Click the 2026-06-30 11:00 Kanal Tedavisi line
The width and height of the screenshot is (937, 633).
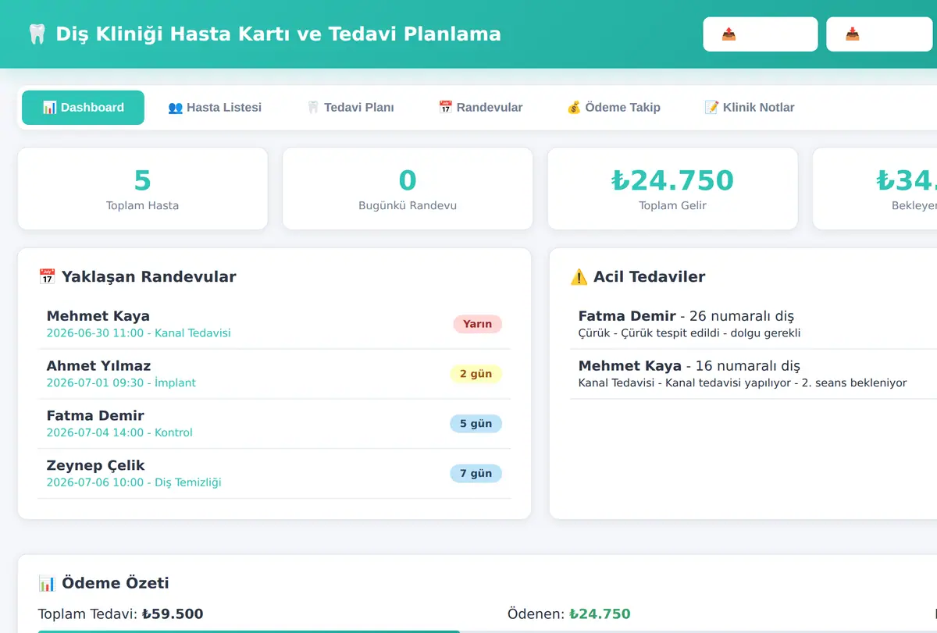139,333
